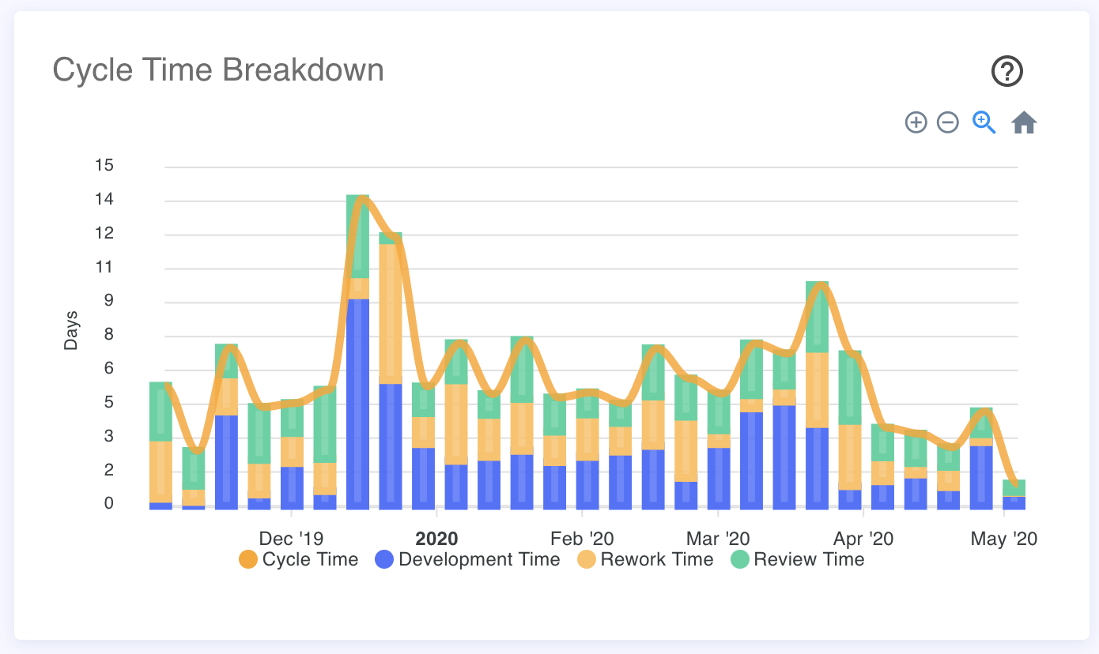Click the Cycle Time Breakdown title

pyautogui.click(x=218, y=70)
